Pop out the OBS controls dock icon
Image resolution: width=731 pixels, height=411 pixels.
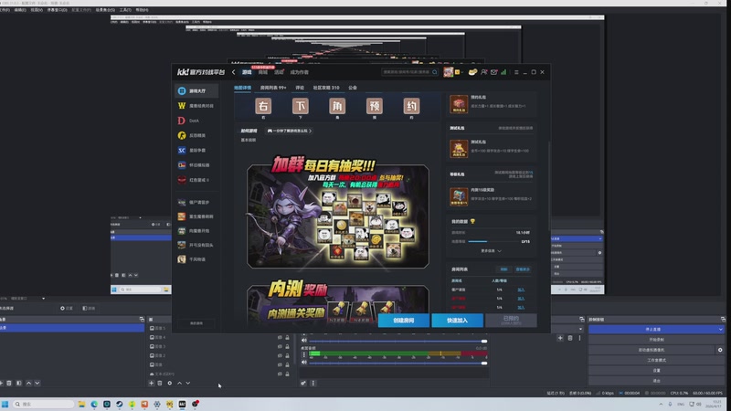click(x=723, y=320)
